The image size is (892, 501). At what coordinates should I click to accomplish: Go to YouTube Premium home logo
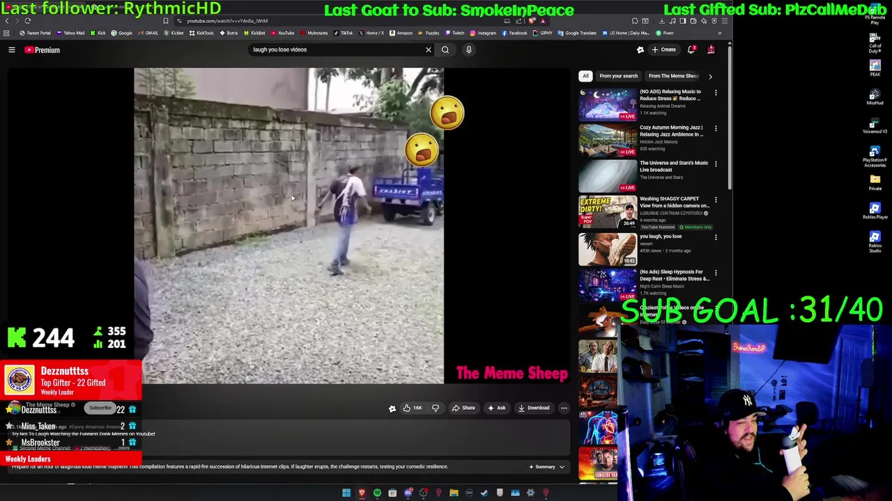43,50
